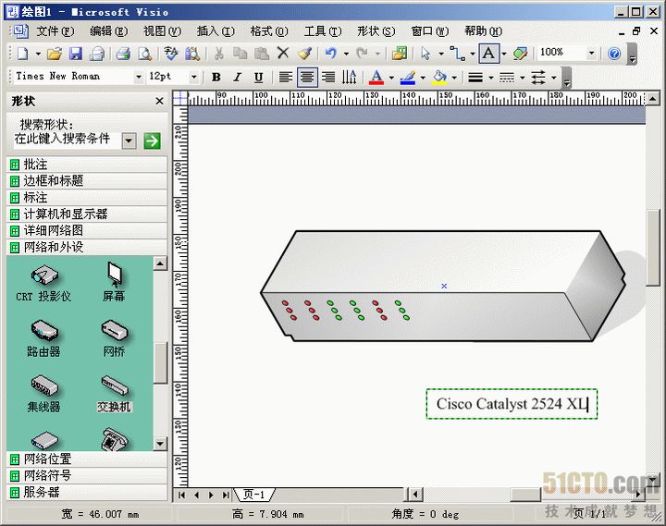Select the screen shape 屏幕
666x526 pixels.
point(115,282)
